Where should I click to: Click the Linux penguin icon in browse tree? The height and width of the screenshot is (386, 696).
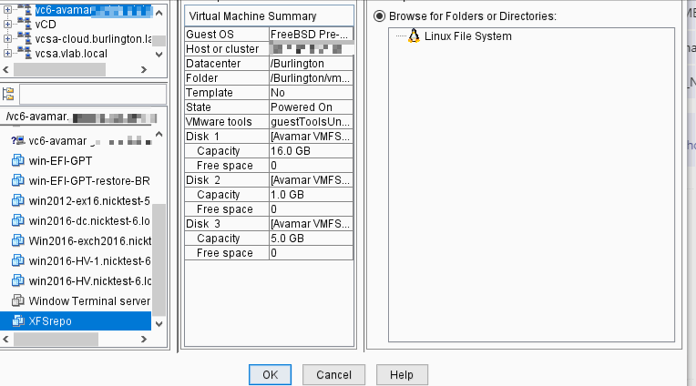[414, 36]
